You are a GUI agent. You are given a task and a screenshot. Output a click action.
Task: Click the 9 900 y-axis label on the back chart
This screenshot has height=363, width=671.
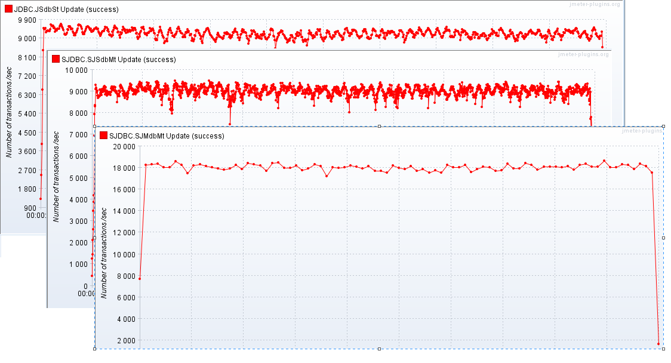[x=26, y=20]
